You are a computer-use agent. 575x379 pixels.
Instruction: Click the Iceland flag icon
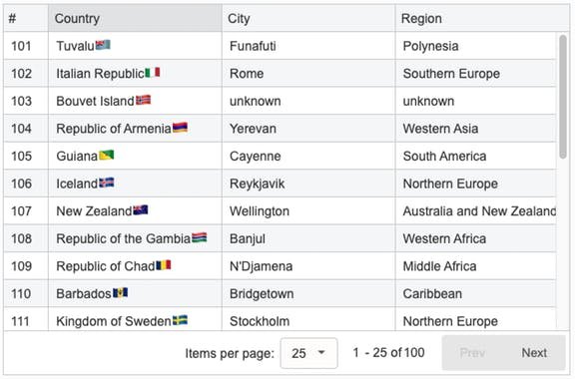click(107, 183)
